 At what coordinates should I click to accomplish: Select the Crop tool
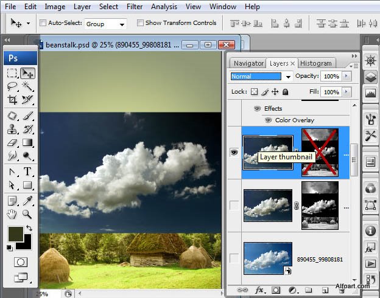point(12,100)
